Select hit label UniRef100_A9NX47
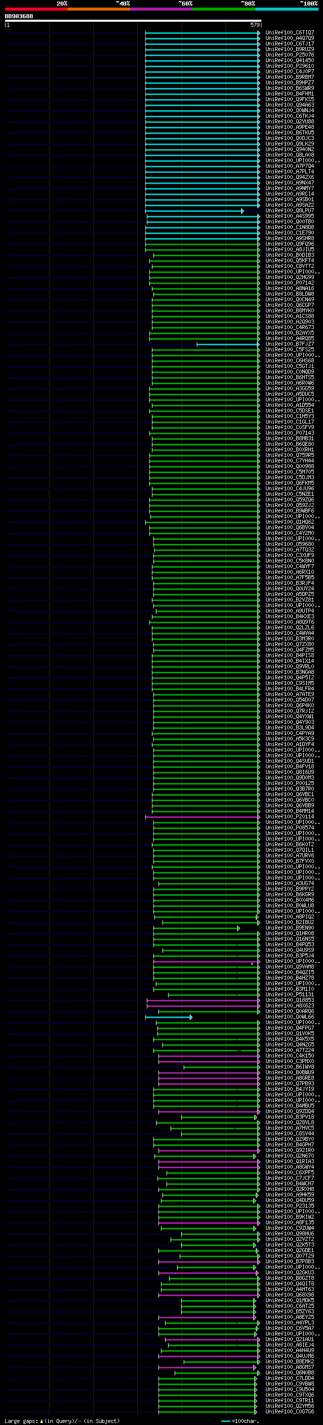The image size is (323, 1425). click(290, 182)
